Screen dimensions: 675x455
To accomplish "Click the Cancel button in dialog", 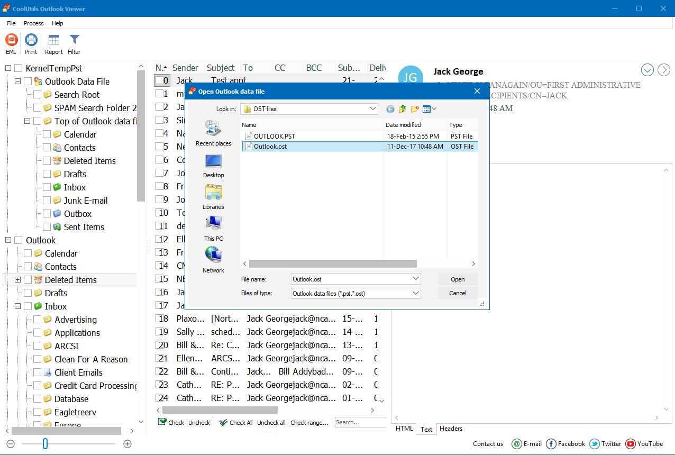I will coord(458,293).
